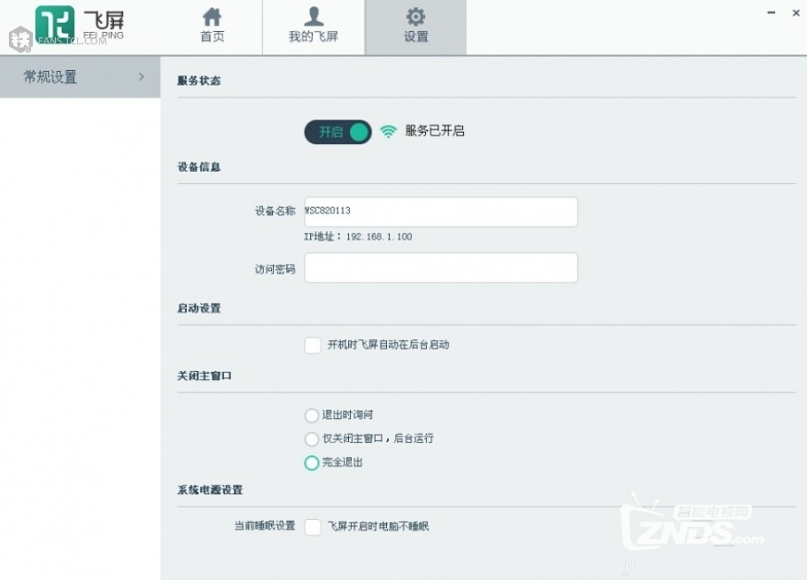The height and width of the screenshot is (580, 807).
Task: Expand the 常规设置 chevron arrow
Action: tap(142, 77)
